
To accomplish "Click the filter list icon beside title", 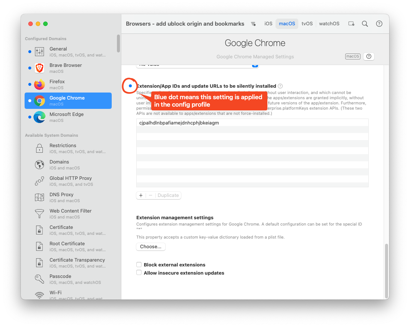I will (253, 24).
